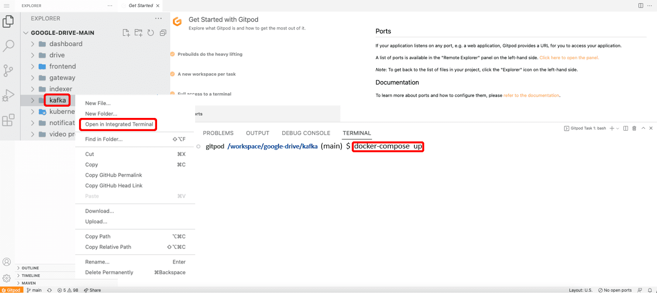Click the Refresh Explorer icon
This screenshot has height=296, width=657.
point(150,33)
